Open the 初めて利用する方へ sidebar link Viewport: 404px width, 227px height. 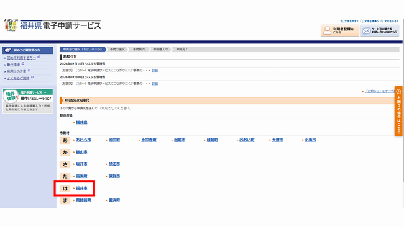click(21, 58)
